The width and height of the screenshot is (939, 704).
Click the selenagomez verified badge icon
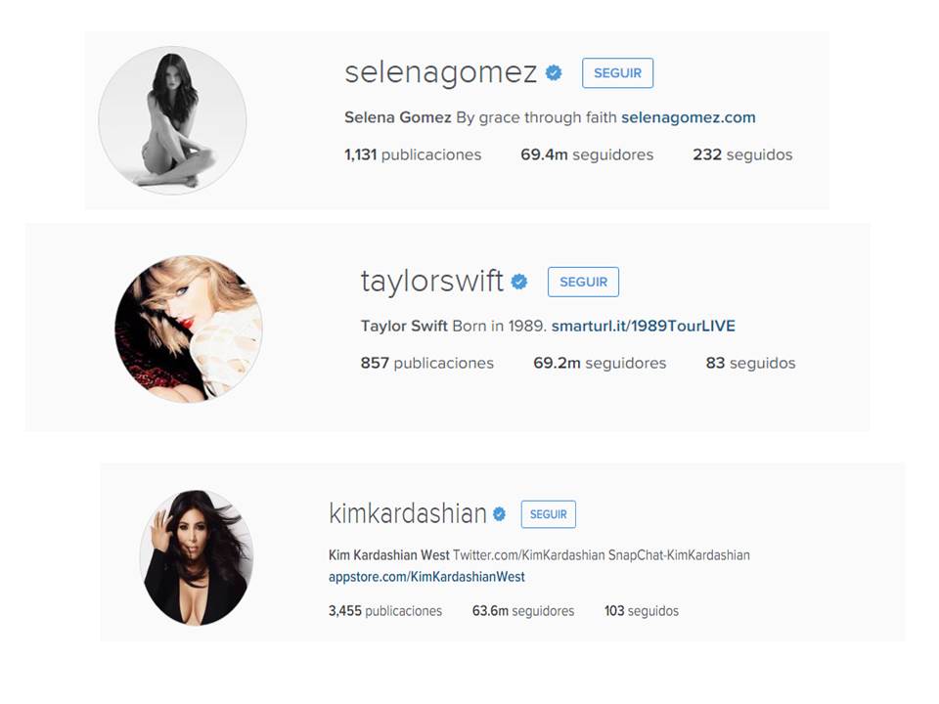pyautogui.click(x=554, y=73)
